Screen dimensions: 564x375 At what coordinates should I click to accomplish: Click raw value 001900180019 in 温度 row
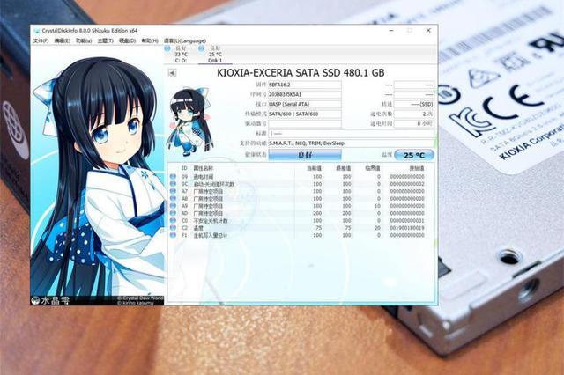(x=407, y=228)
